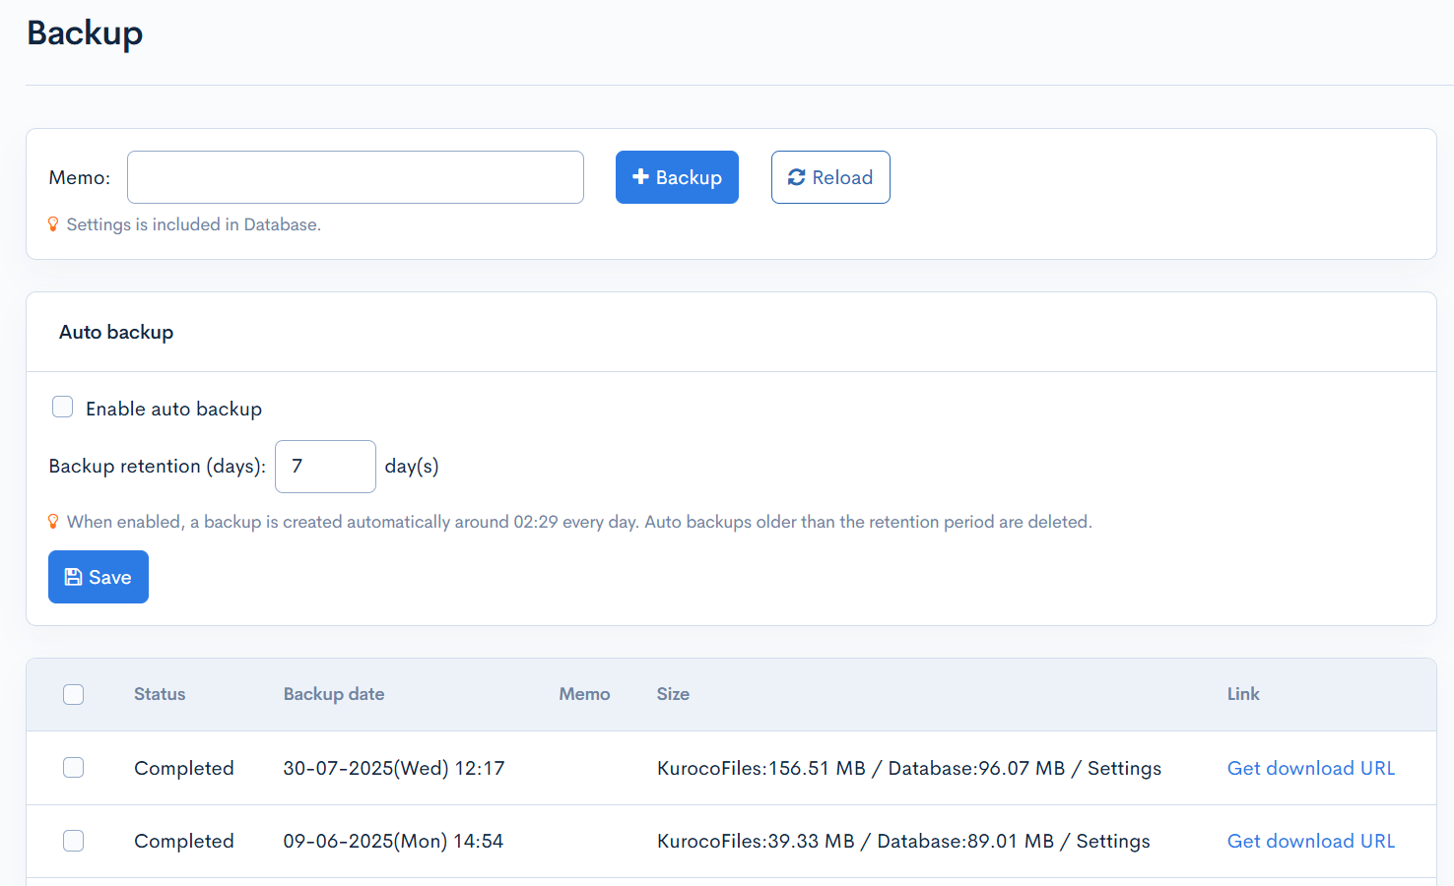Click the Size column header
The height and width of the screenshot is (886, 1454).
point(673,694)
